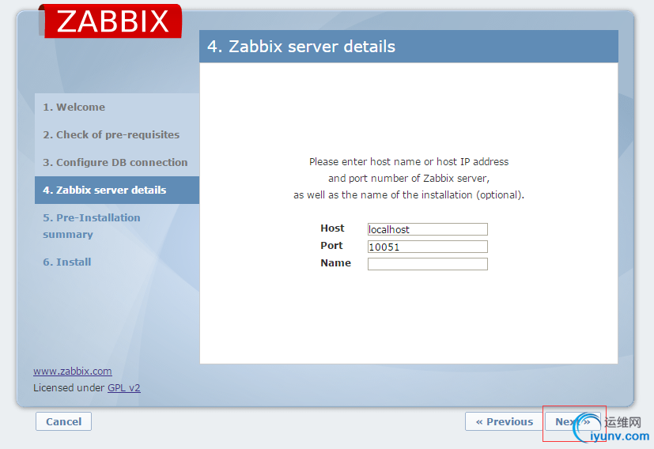Click the ZABBIX logo
Image resolution: width=654 pixels, height=449 pixels.
point(111,21)
